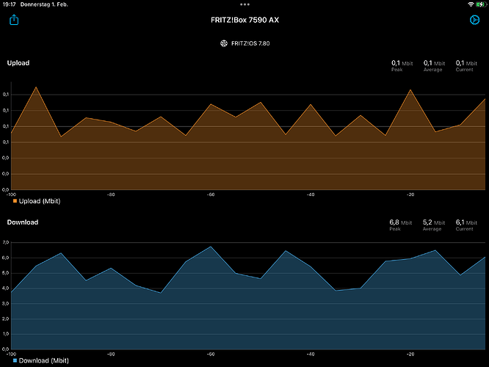
Task: Click the date Donnerstag 1. Feb.
Action: (44, 4)
